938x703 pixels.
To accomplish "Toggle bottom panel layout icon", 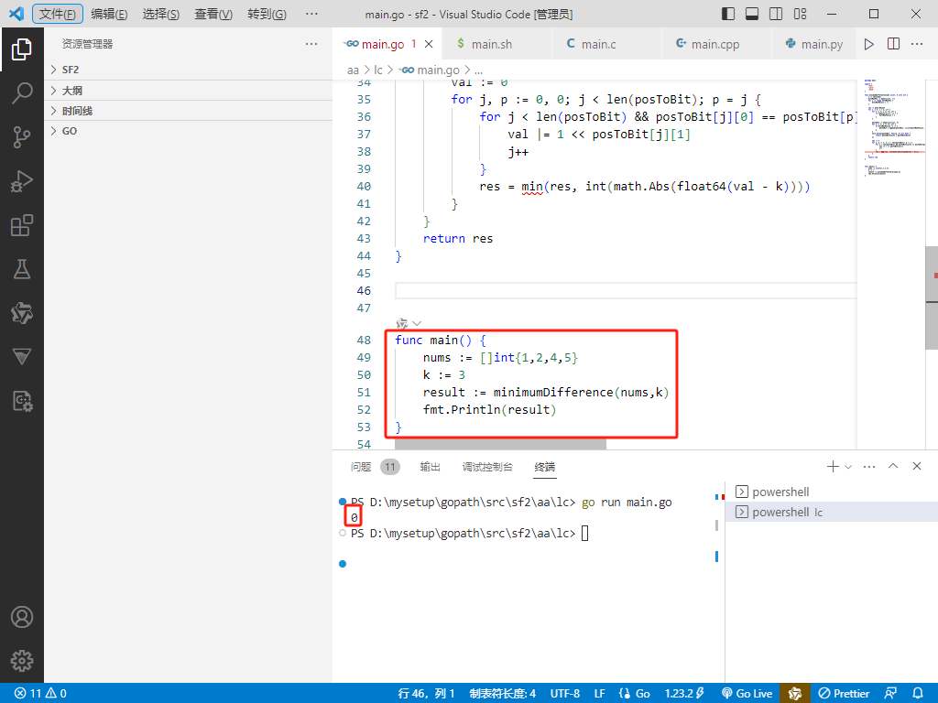I will click(x=752, y=14).
